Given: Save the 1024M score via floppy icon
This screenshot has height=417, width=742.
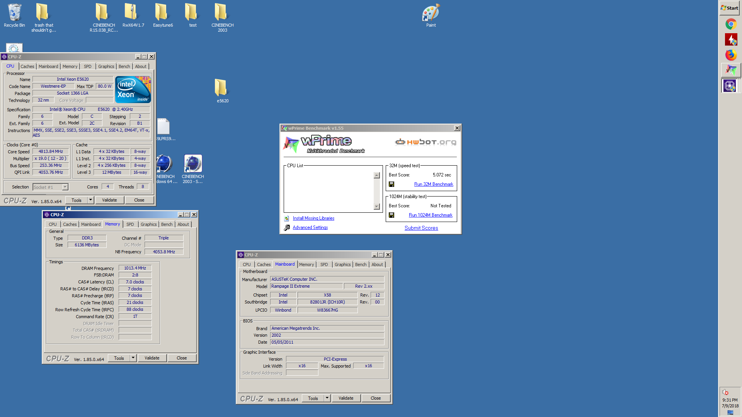Looking at the screenshot, I should coord(391,215).
